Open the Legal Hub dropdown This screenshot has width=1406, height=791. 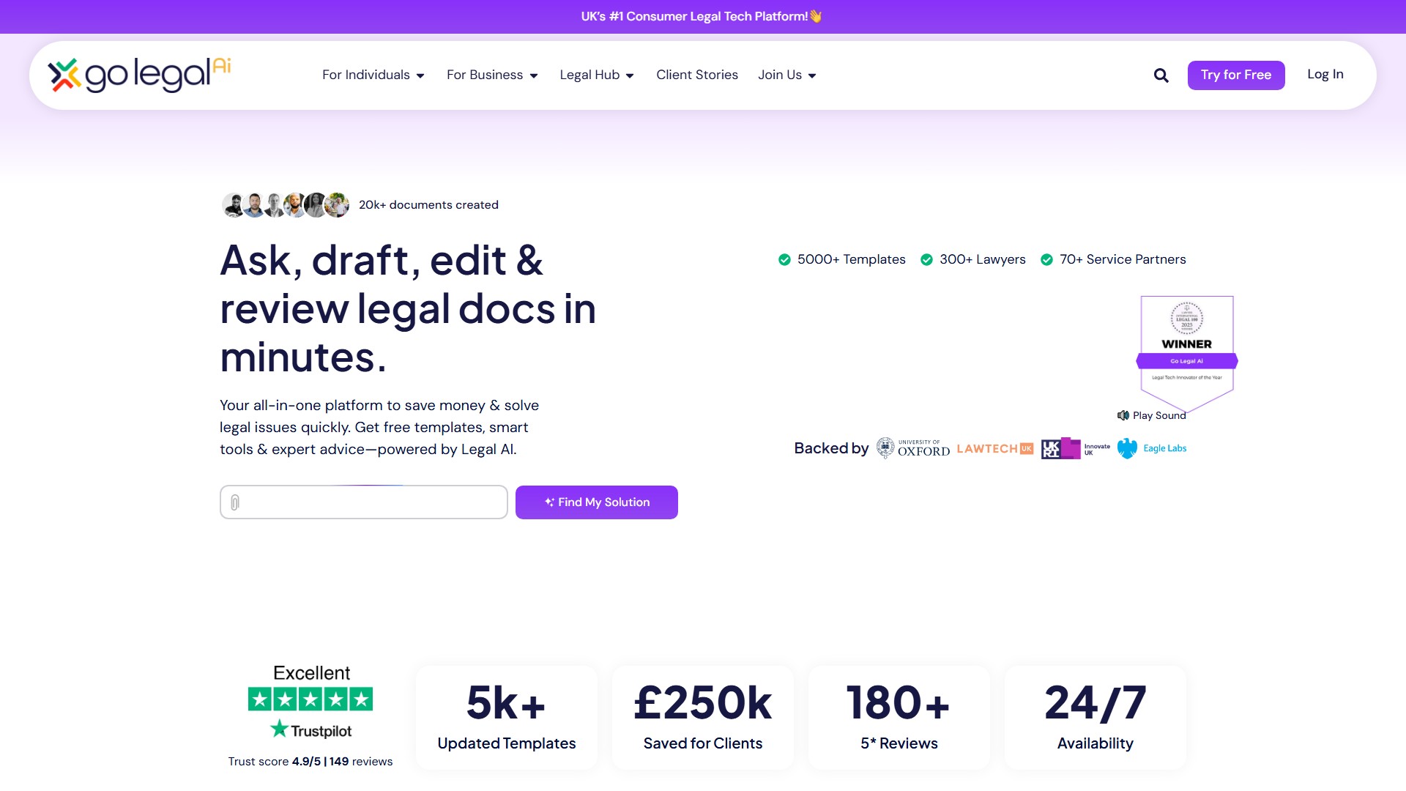(x=596, y=75)
